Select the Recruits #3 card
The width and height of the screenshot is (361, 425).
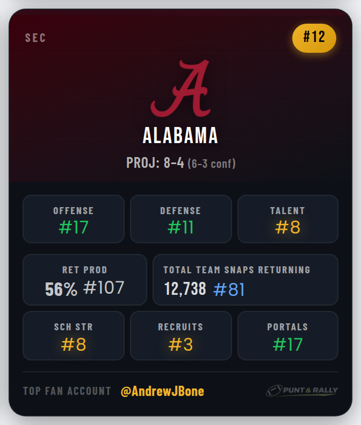[180, 336]
